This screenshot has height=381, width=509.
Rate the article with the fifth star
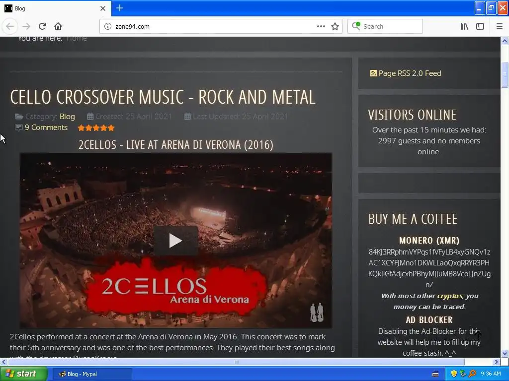pyautogui.click(x=111, y=127)
